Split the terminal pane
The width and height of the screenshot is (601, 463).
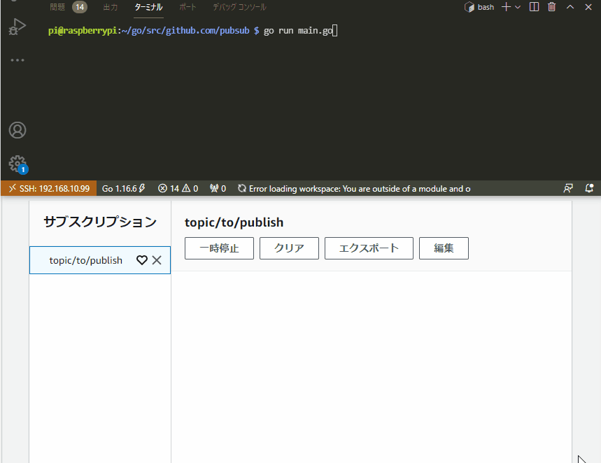tap(534, 7)
